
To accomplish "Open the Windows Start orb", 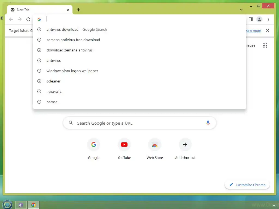I will [x=7, y=205].
